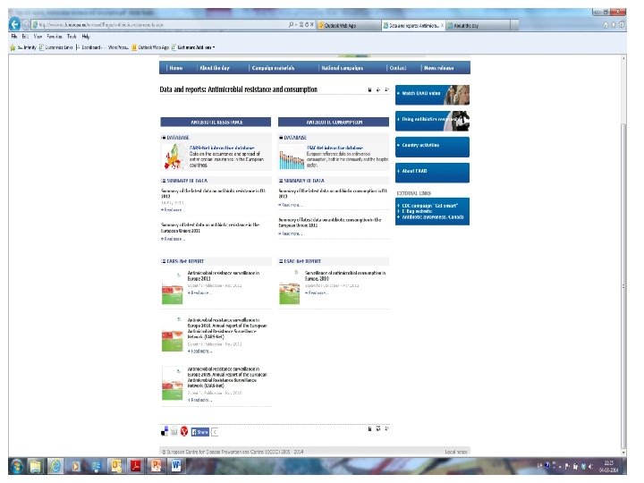Open the Legal notice footer link
The width and height of the screenshot is (644, 483).
click(x=456, y=452)
